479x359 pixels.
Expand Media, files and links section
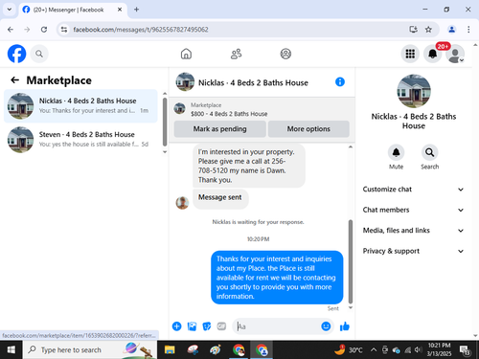point(413,231)
